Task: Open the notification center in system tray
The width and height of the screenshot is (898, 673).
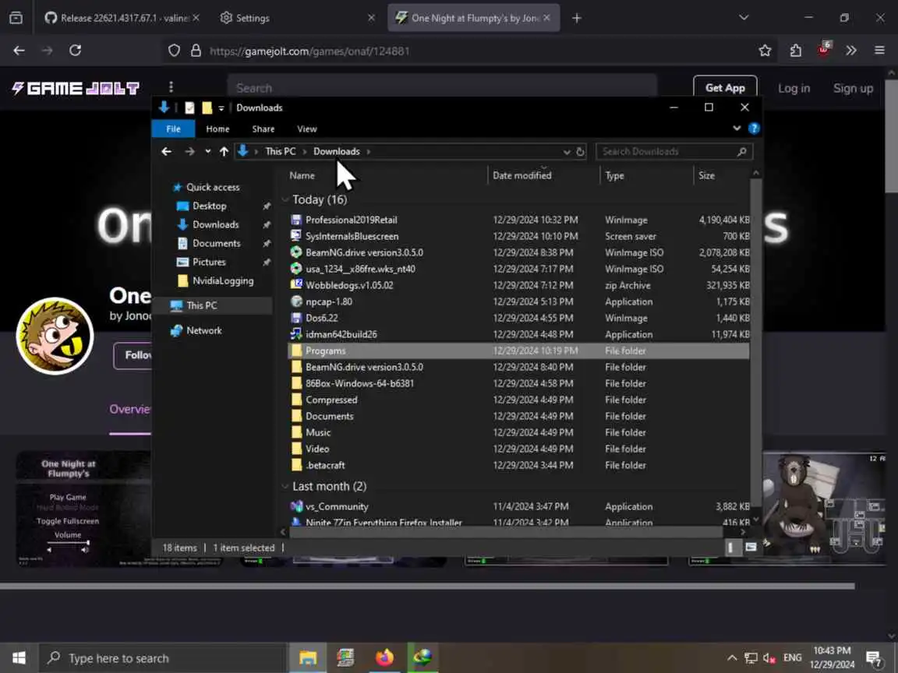Action: (874, 658)
